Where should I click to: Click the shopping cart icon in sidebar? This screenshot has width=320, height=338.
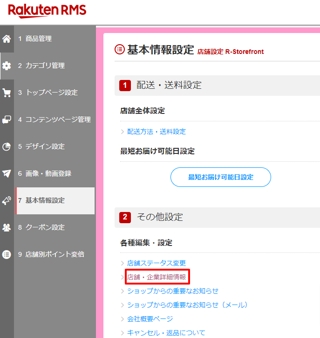click(x=7, y=93)
